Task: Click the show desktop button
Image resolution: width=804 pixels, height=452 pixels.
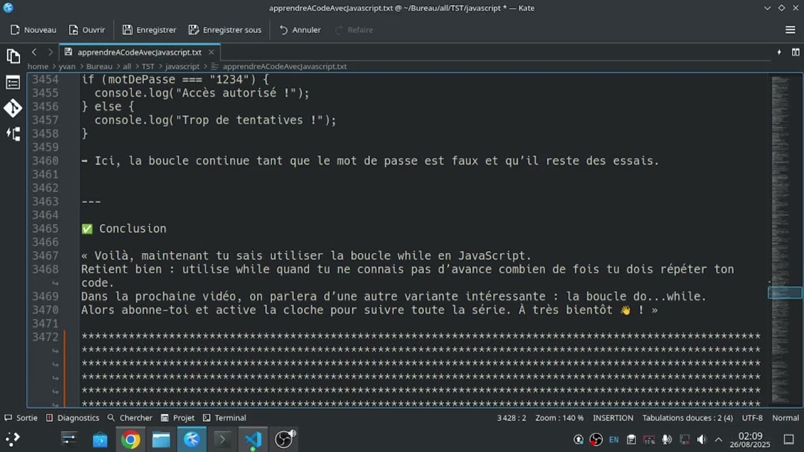Action: (x=789, y=439)
